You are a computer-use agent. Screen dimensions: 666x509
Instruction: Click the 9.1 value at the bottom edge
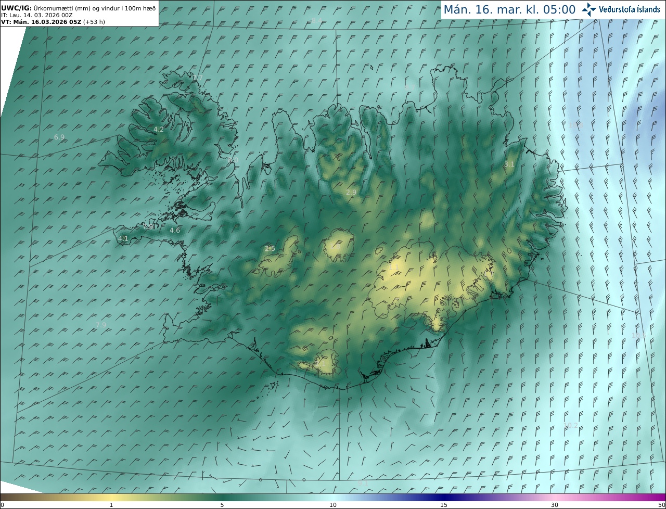(363, 483)
